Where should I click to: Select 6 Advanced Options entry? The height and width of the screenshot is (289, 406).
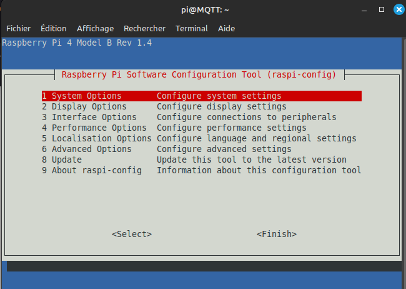(86, 150)
